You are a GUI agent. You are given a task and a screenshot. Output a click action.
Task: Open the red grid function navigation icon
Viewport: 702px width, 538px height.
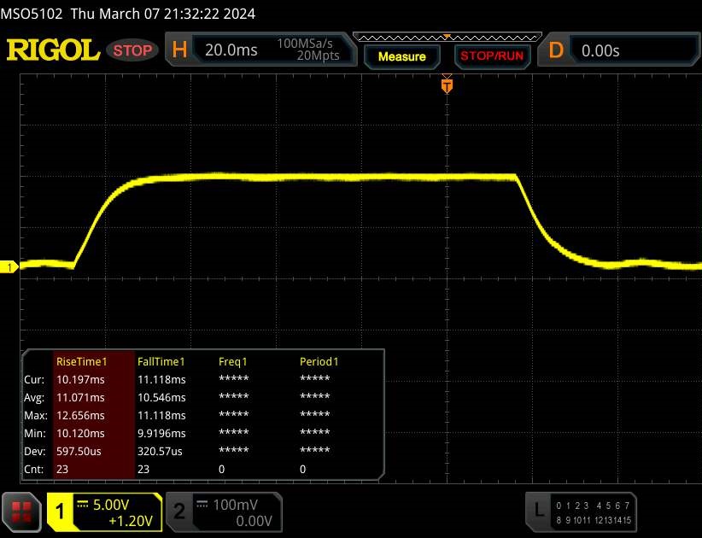click(x=21, y=512)
